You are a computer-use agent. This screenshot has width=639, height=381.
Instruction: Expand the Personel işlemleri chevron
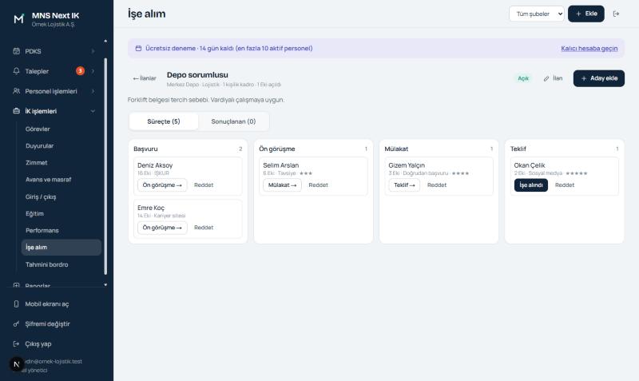click(x=93, y=91)
